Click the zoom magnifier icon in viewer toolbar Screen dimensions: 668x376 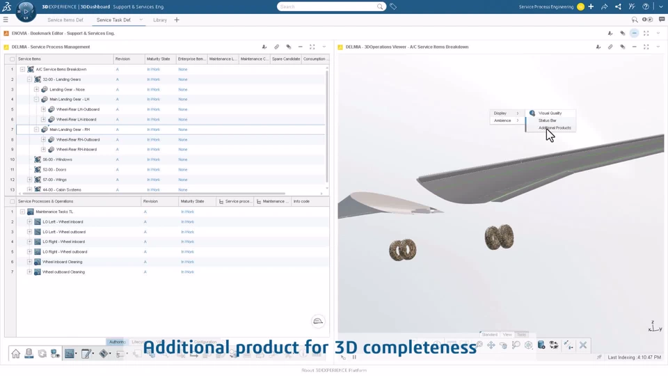click(516, 345)
